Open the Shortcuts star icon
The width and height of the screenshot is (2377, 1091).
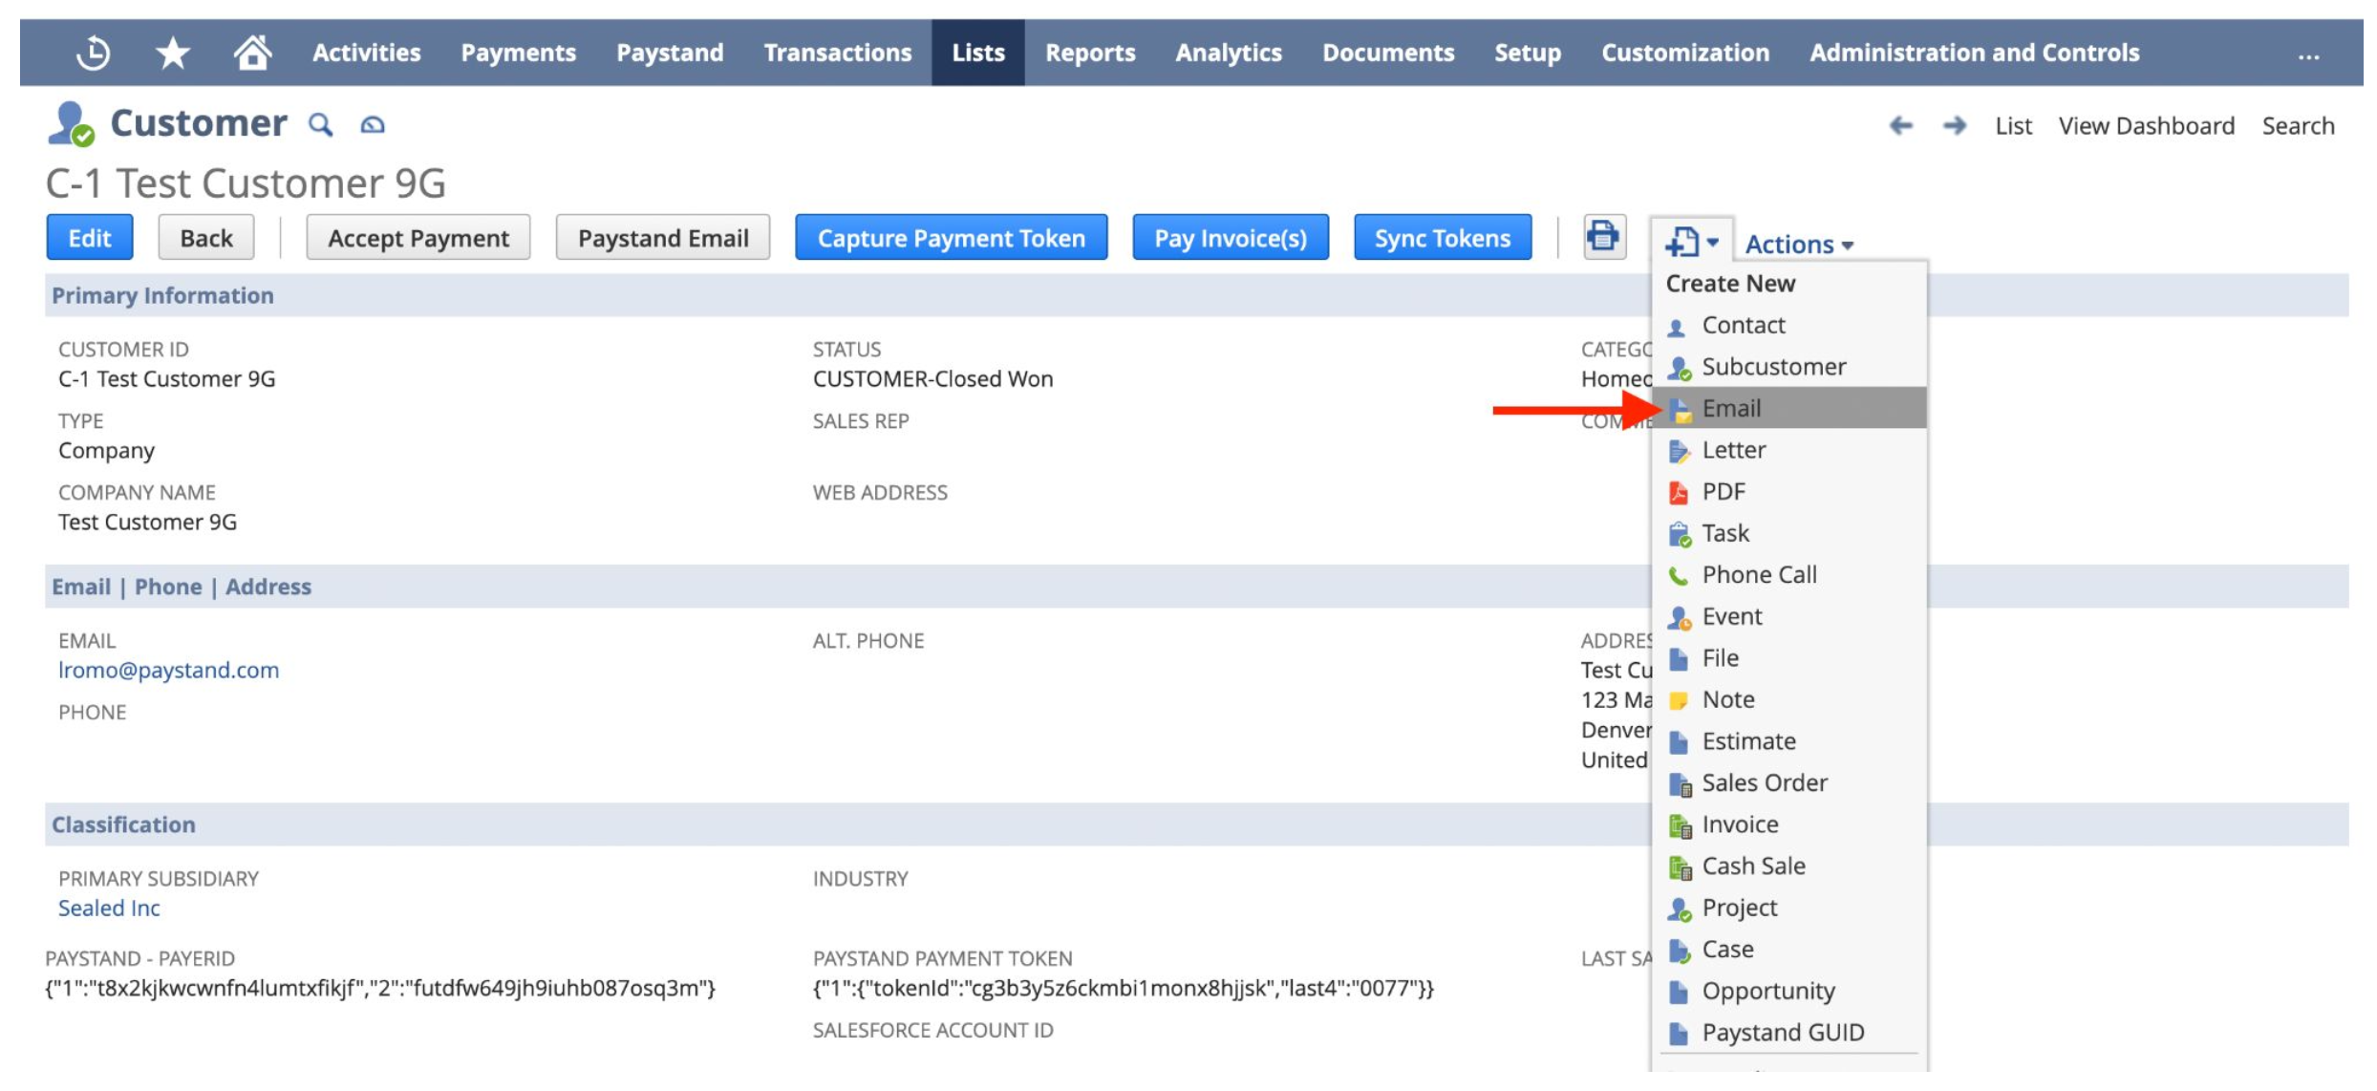(173, 53)
